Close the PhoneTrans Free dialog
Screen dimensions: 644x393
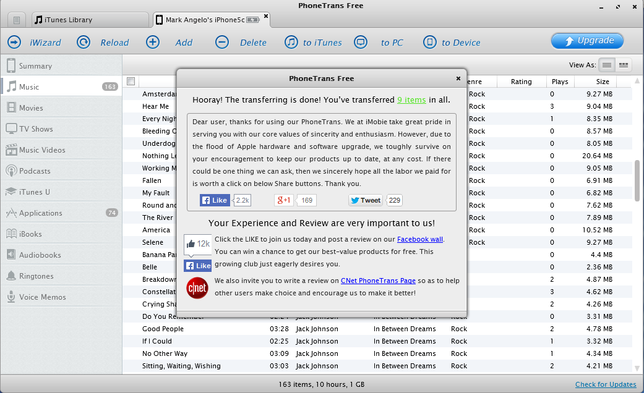(x=458, y=78)
